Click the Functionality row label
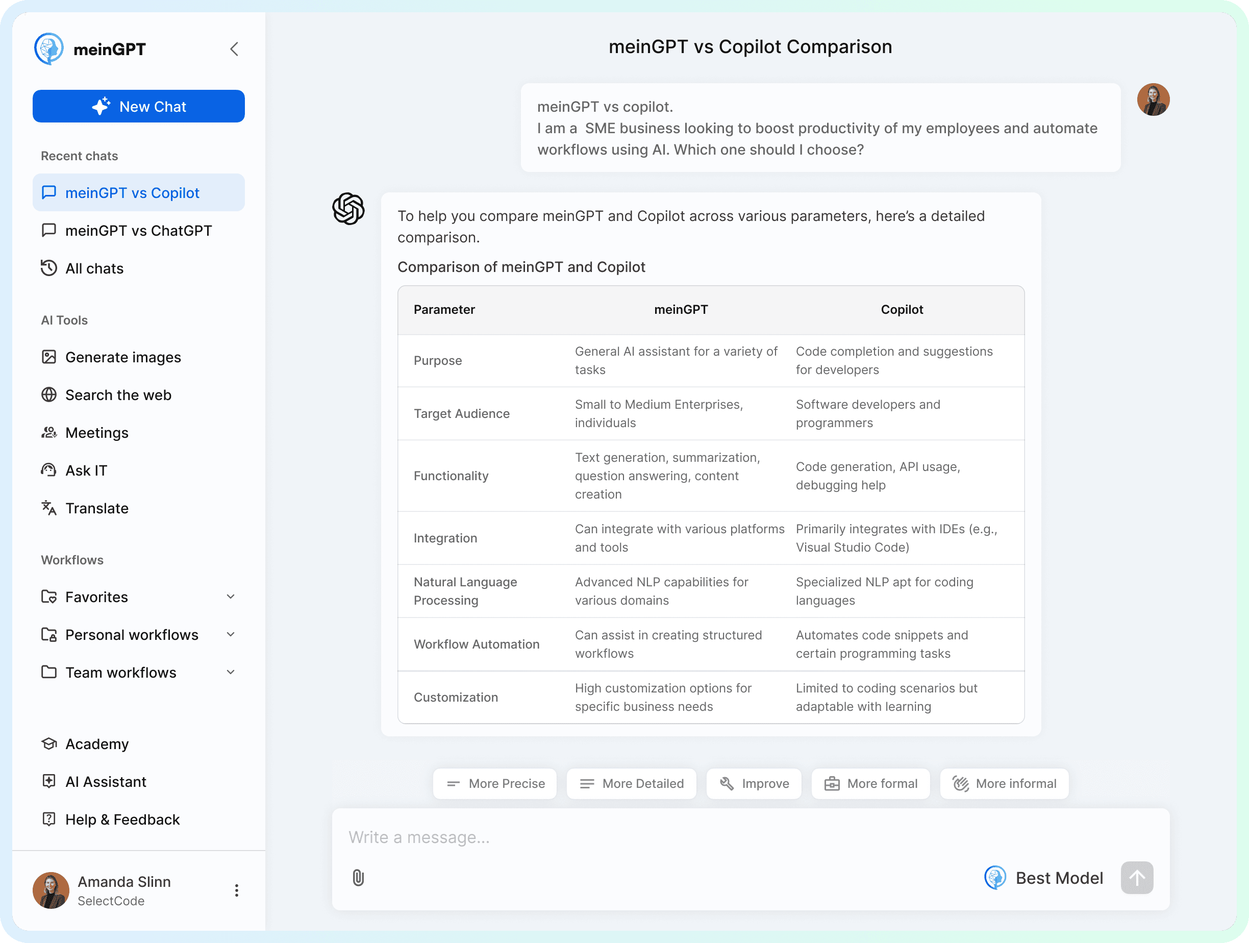Image resolution: width=1249 pixels, height=943 pixels. click(x=451, y=476)
